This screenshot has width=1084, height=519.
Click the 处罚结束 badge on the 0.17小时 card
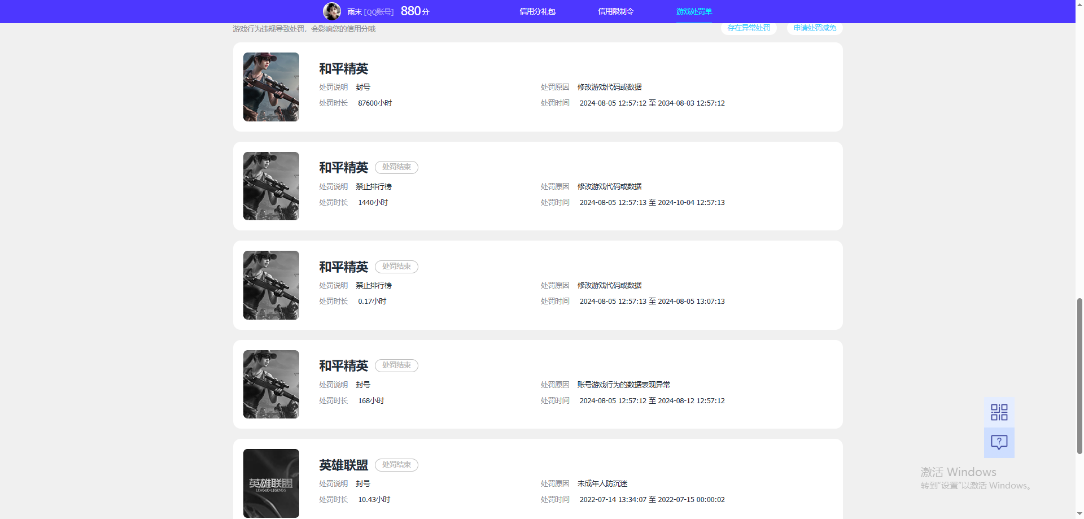pos(396,267)
